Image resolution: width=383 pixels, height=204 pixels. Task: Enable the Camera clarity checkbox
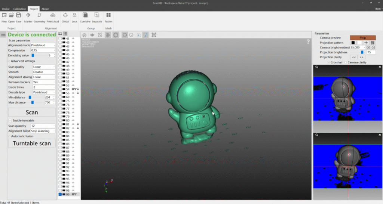point(346,62)
